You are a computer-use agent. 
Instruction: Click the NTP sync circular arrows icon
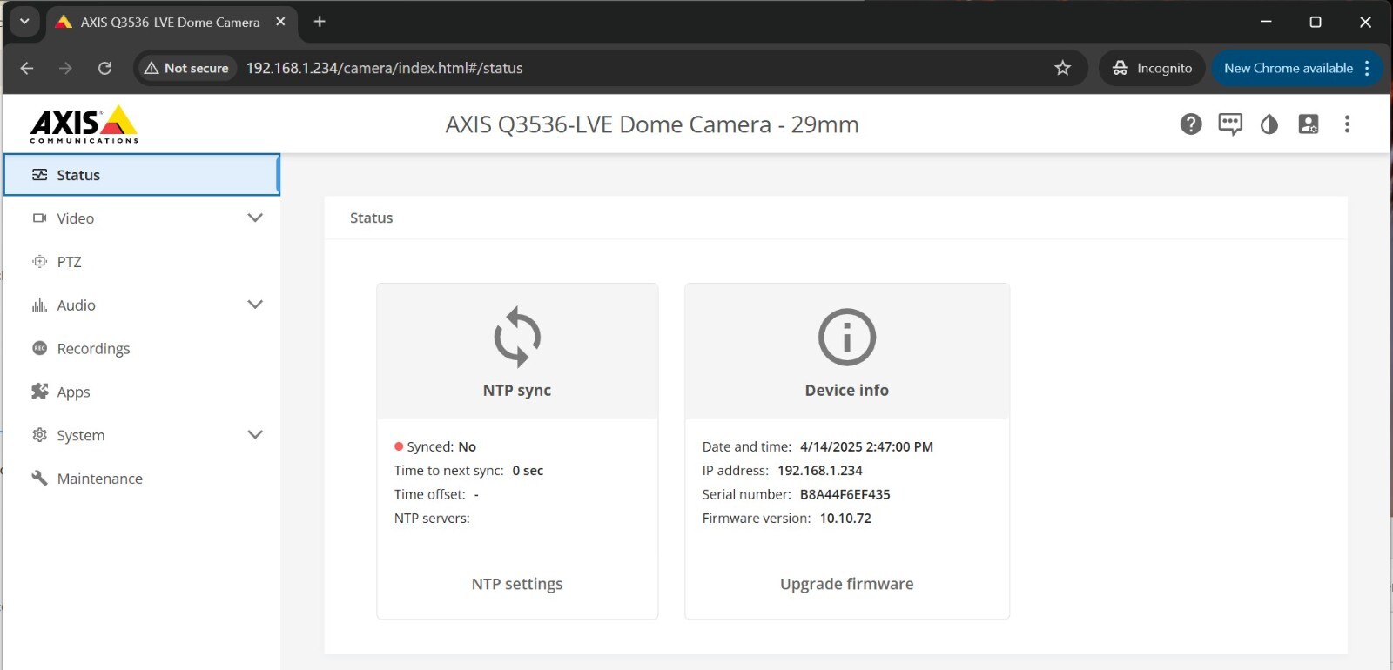(517, 337)
